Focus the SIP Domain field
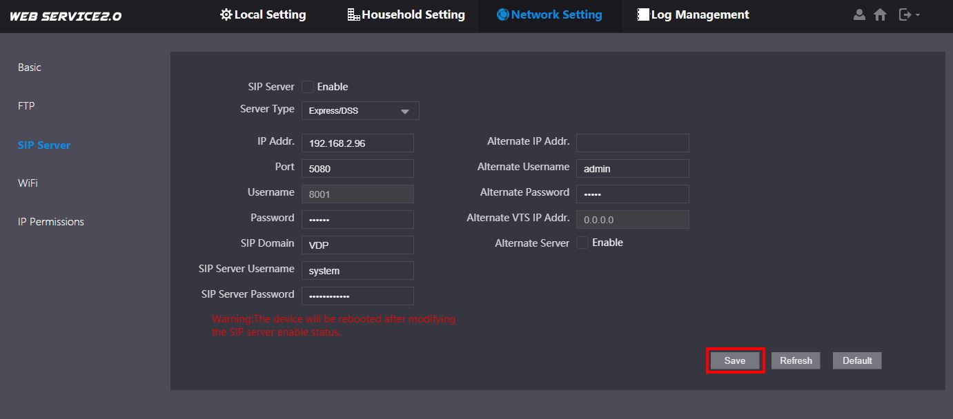 357,245
